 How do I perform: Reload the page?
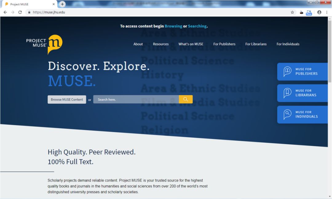click(20, 12)
